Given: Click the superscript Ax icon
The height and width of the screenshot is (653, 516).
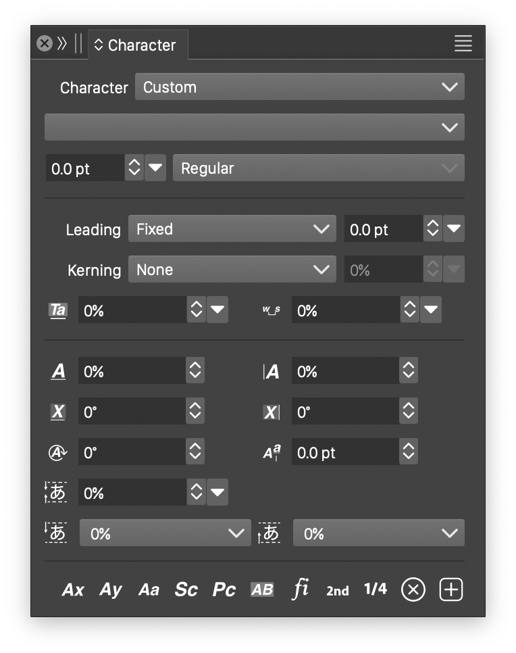Looking at the screenshot, I should click(73, 589).
